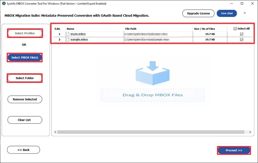
Task: Click Select MBOX File(s) button
Action: [25, 58]
